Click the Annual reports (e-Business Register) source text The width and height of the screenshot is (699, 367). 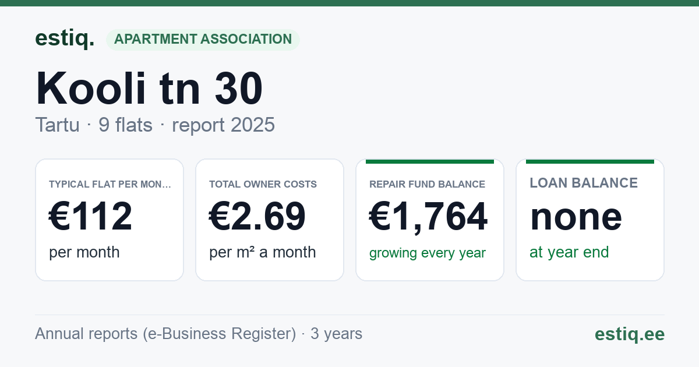[x=199, y=334]
